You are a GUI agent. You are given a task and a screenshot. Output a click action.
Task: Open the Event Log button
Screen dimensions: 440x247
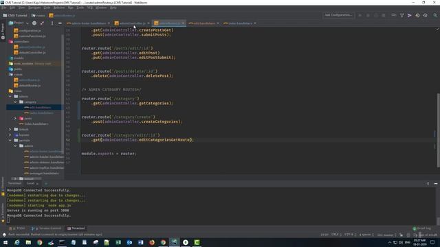(421, 228)
